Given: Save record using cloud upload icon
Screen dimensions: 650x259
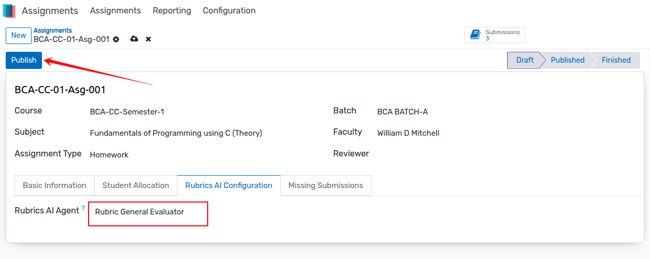Looking at the screenshot, I should (x=134, y=39).
